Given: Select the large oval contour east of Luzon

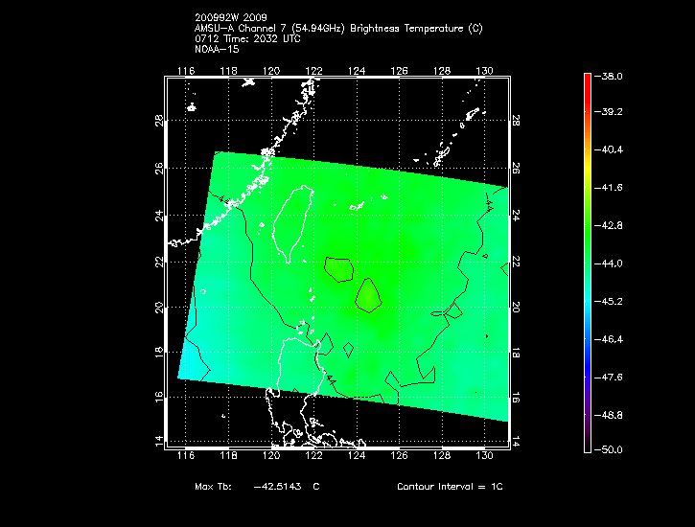Looking at the screenshot, I should [369, 295].
